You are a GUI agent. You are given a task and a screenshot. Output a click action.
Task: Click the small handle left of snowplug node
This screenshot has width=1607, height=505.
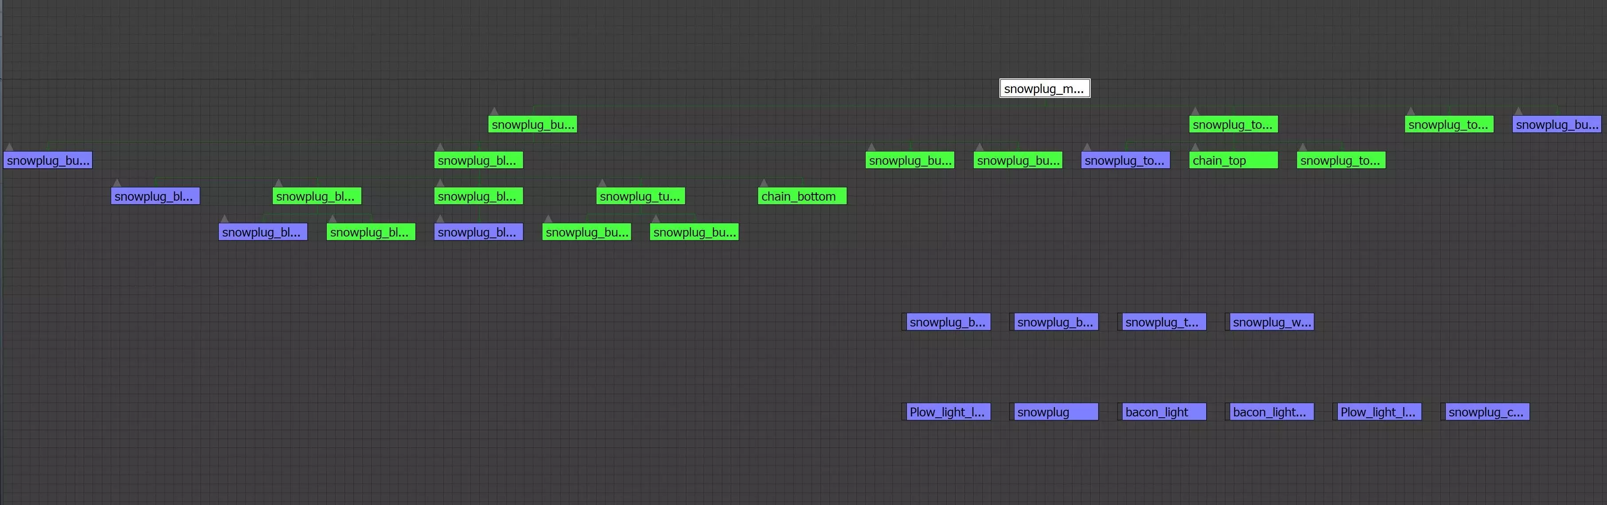point(1011,412)
